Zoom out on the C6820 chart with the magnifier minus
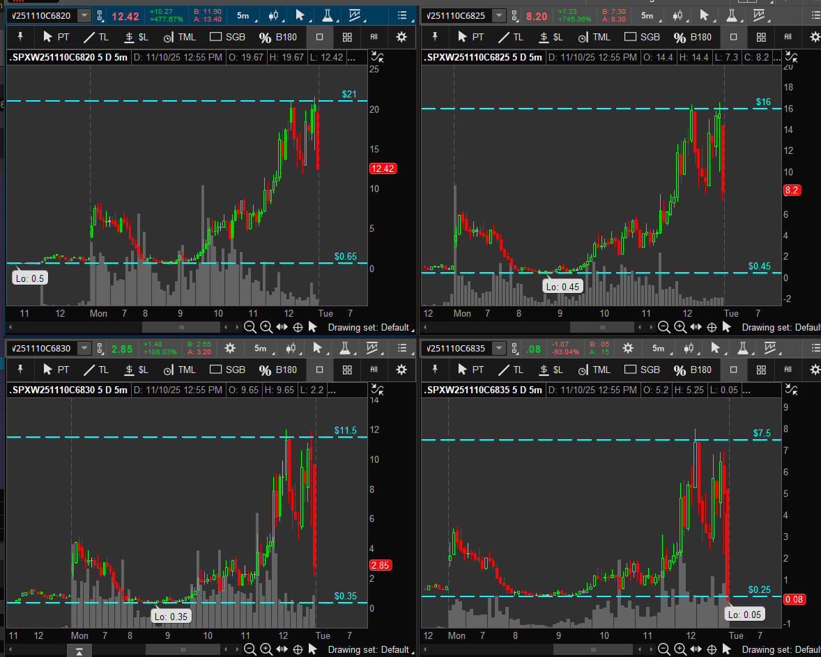Screen dimensions: 821x657 click(250, 327)
